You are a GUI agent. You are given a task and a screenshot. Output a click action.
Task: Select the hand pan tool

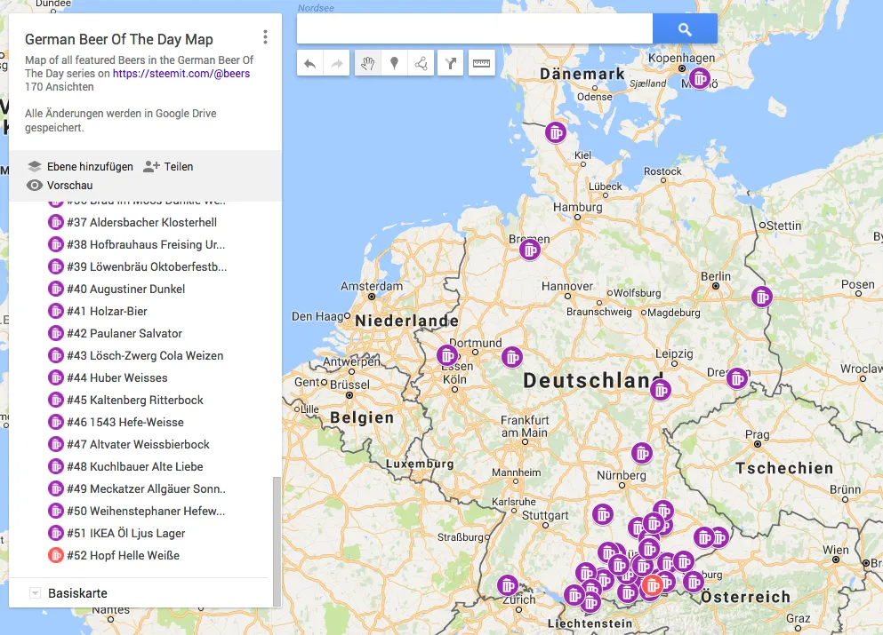(368, 64)
